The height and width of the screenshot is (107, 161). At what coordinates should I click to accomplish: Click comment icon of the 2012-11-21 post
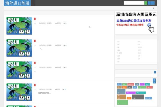(64, 45)
